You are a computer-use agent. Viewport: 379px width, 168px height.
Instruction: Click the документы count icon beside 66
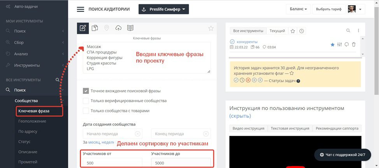point(253,47)
